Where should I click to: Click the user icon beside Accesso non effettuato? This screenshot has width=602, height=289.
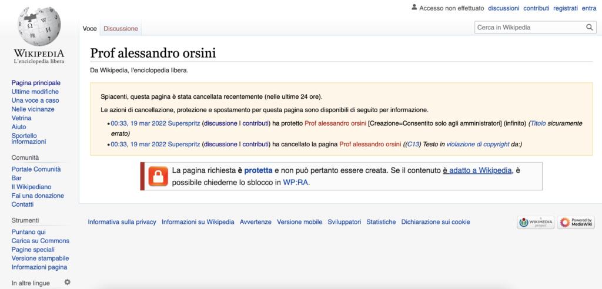click(414, 8)
